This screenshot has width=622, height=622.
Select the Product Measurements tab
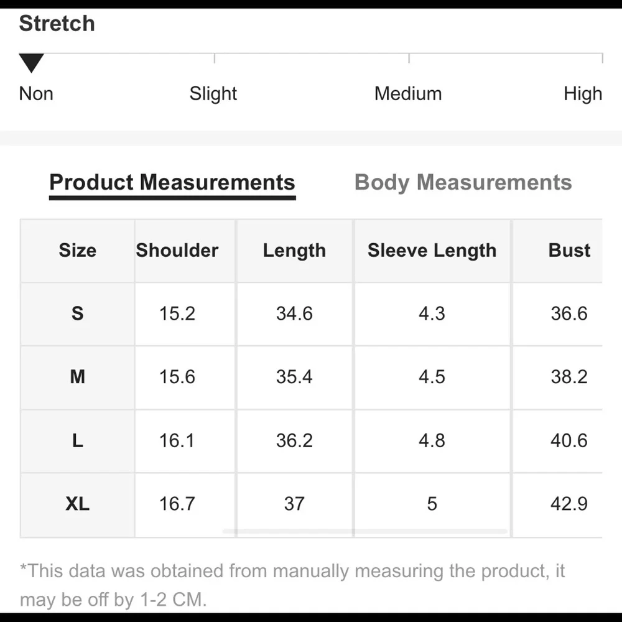click(172, 183)
